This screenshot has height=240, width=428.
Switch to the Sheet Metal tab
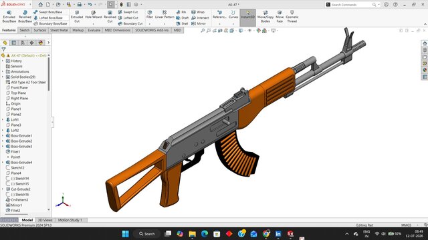[59, 30]
